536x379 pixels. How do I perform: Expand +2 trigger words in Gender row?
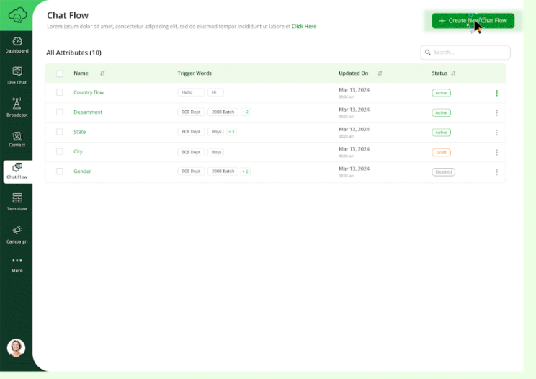pyautogui.click(x=246, y=171)
